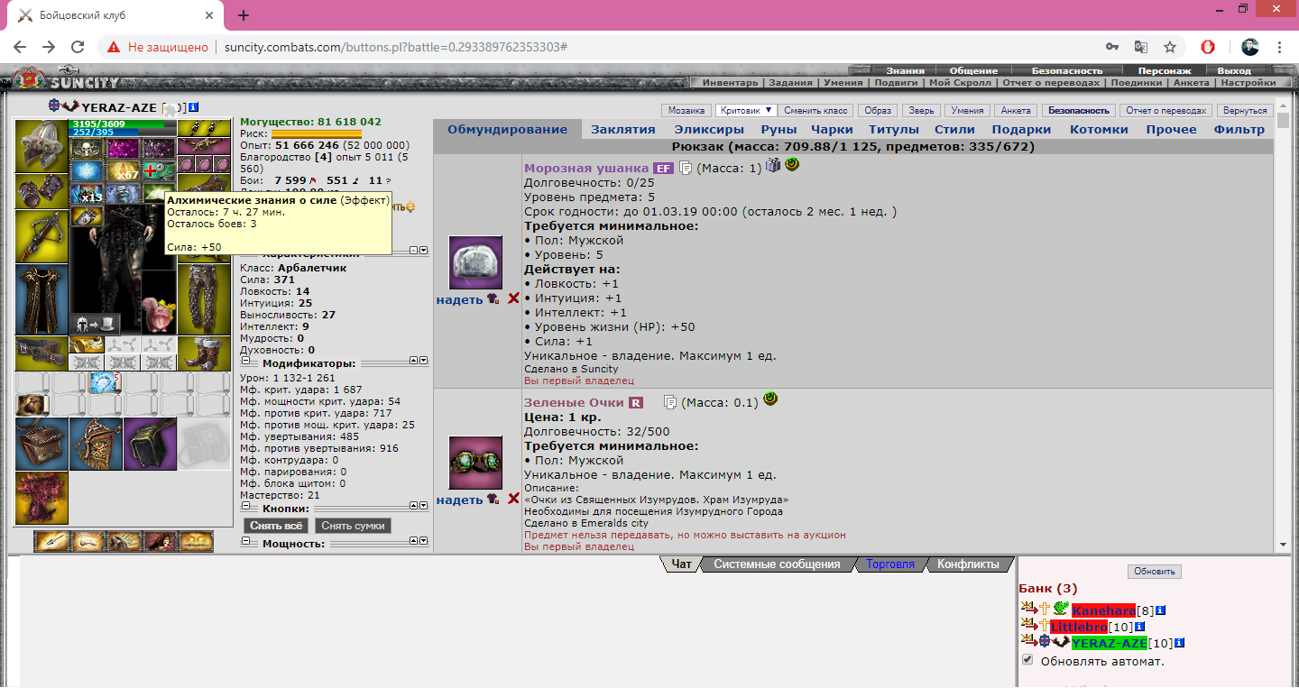The width and height of the screenshot is (1299, 688).
Task: Click the equipped crossbow weapon slot
Action: pyautogui.click(x=41, y=236)
